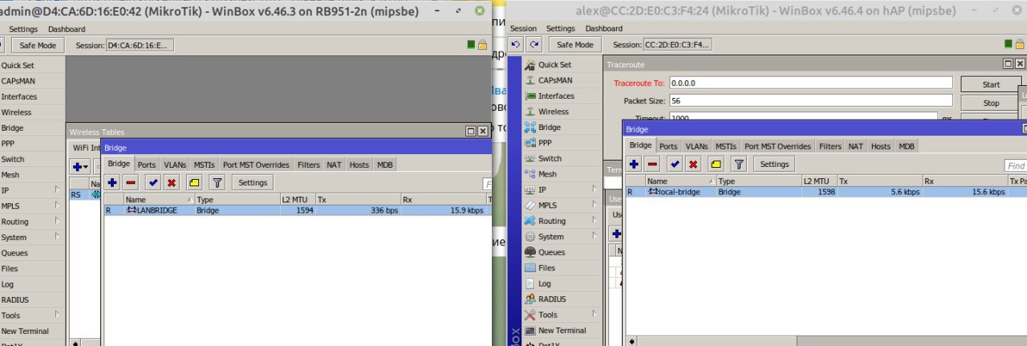
Task: Click the Traceroute Start button
Action: pos(991,84)
